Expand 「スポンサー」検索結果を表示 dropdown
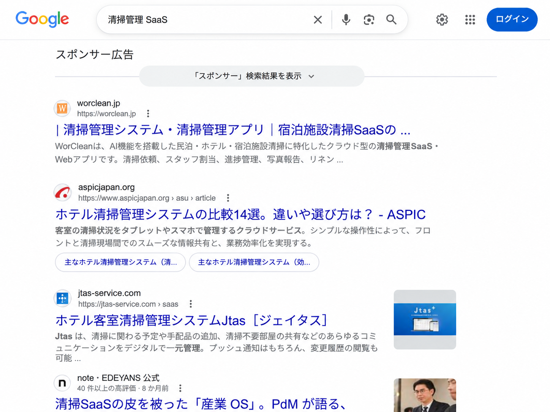 pyautogui.click(x=252, y=76)
